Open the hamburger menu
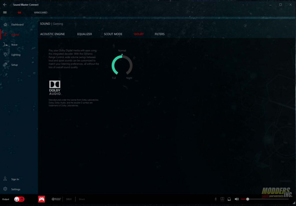Viewport: 296px width, 206px height. tap(5, 12)
